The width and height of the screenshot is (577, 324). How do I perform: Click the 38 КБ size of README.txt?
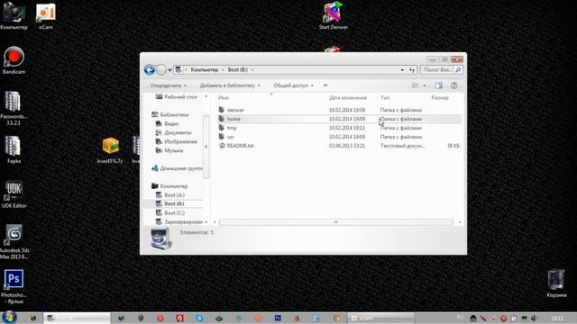pyautogui.click(x=453, y=146)
